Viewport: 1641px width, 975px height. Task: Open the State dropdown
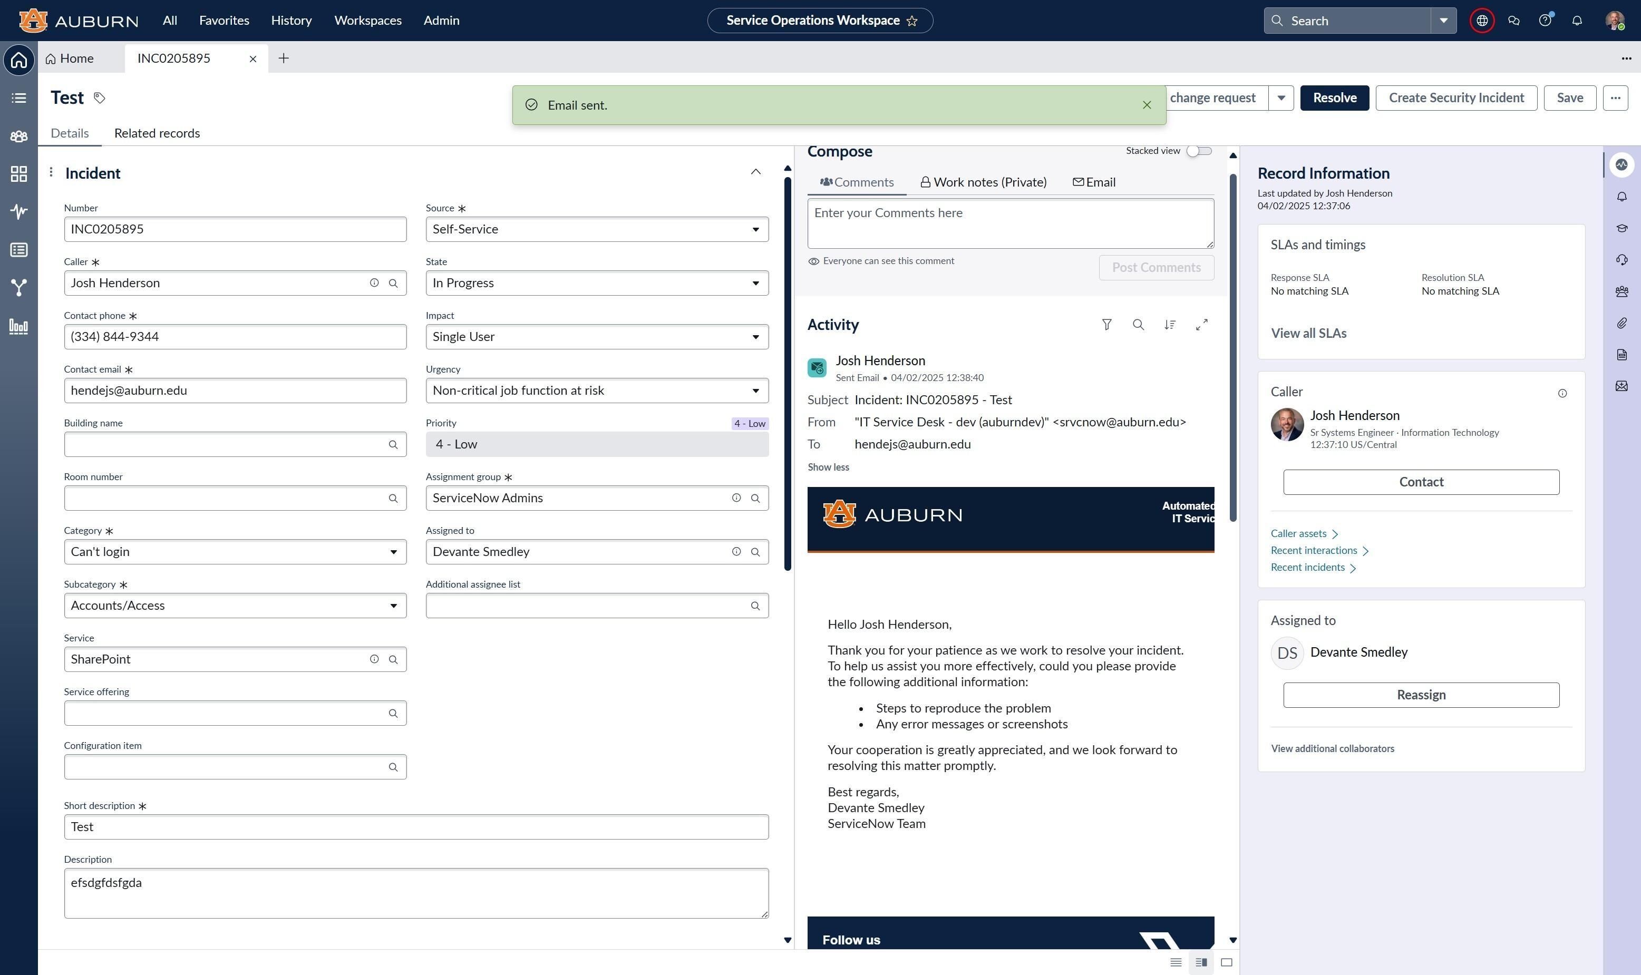[597, 283]
